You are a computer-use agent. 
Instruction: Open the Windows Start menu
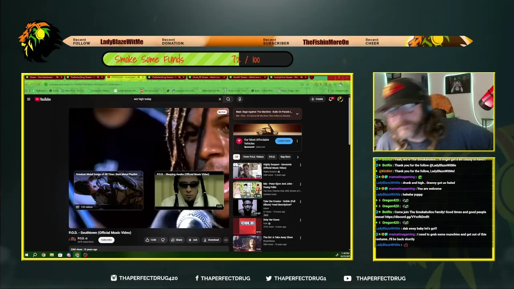27,255
